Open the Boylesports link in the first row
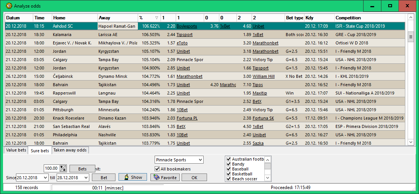419x194 pixels. point(187,27)
